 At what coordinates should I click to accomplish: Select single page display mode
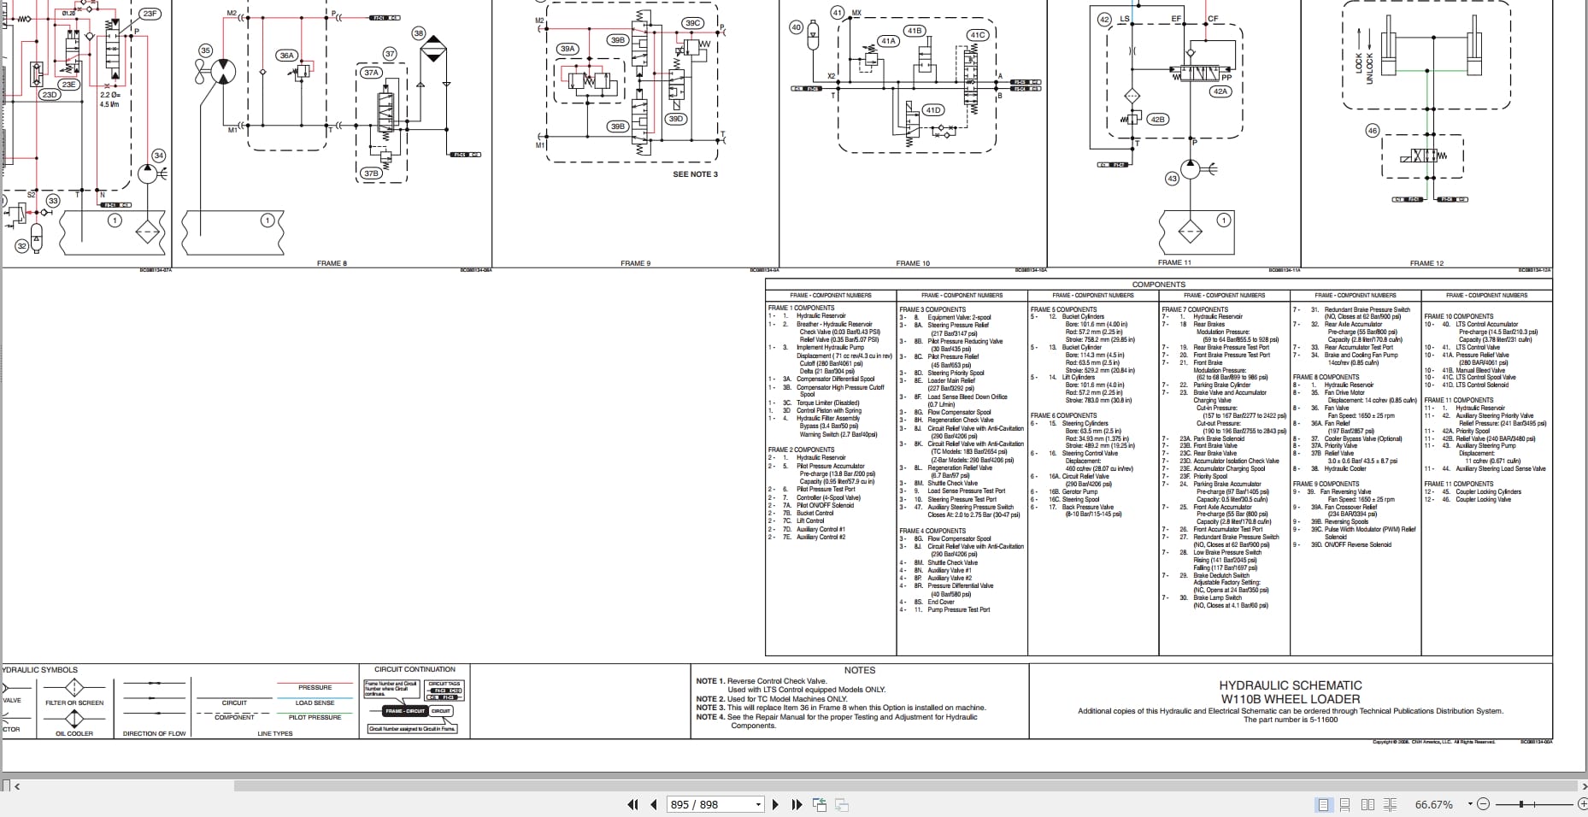[x=1323, y=804]
